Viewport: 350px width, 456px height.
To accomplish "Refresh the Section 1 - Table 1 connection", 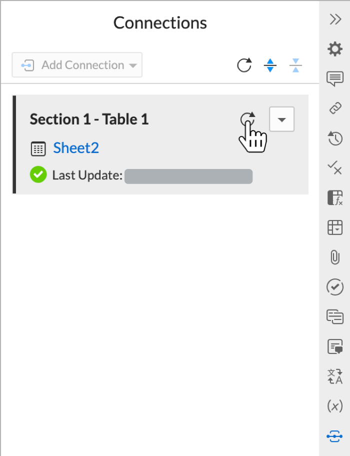I will pos(248,119).
